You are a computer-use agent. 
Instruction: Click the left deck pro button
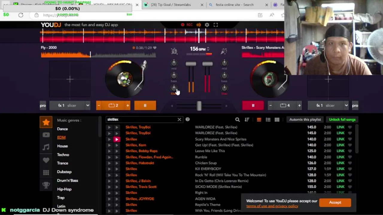click(43, 105)
